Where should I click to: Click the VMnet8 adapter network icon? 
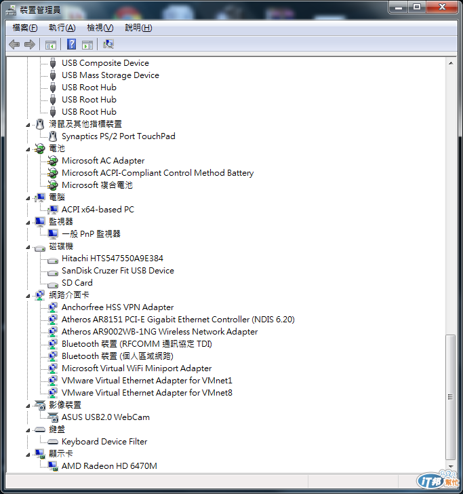(53, 393)
